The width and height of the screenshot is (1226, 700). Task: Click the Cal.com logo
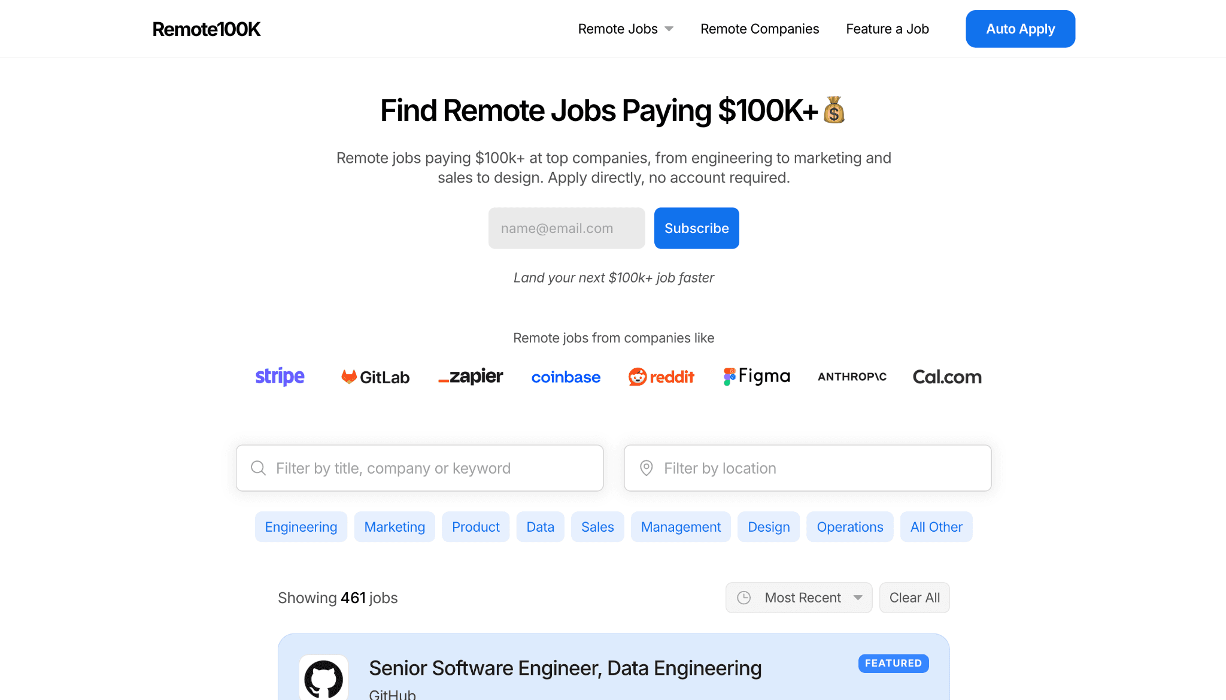(x=946, y=377)
